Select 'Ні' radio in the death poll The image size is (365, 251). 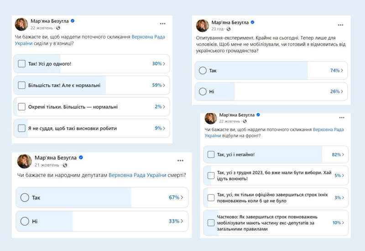pos(25,221)
